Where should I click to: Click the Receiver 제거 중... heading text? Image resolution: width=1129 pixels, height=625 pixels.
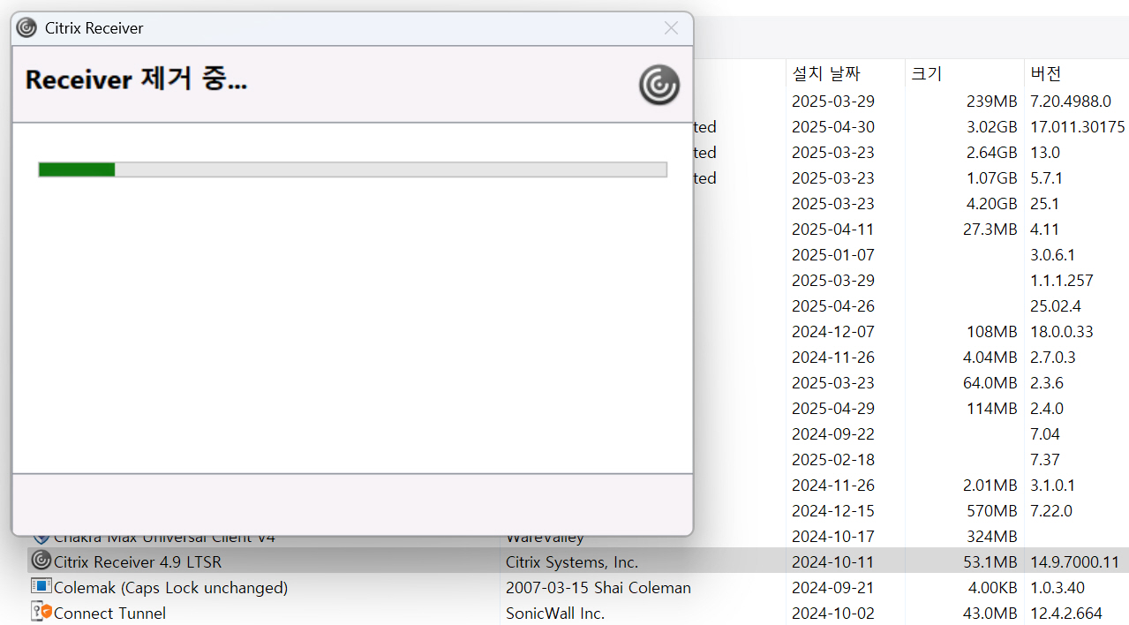136,80
